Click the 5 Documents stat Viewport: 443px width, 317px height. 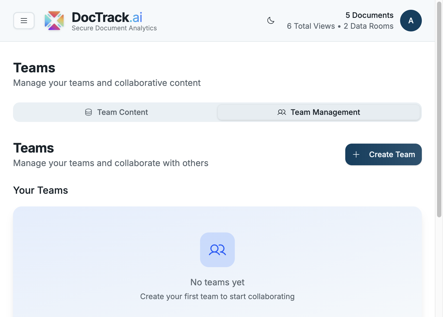(x=369, y=15)
